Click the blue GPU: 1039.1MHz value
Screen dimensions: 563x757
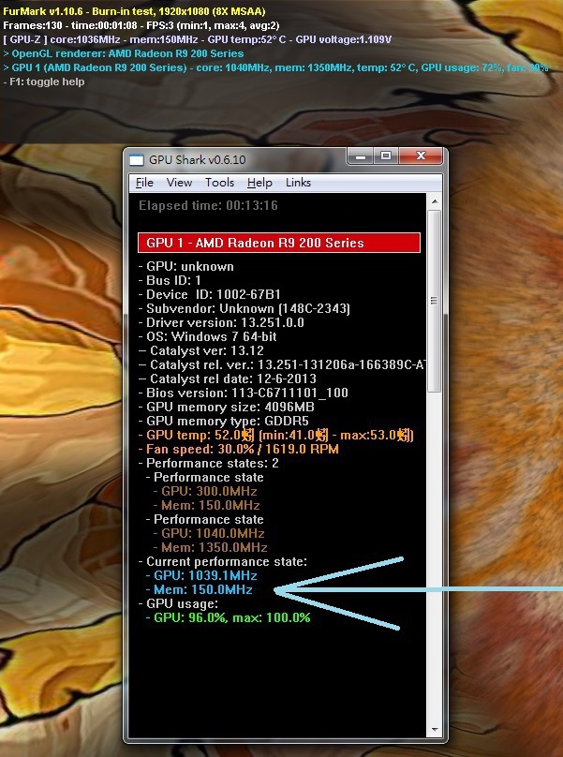coord(201,575)
